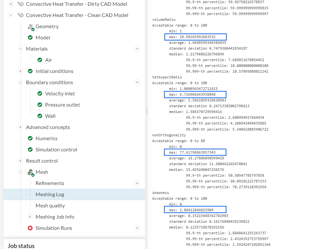This screenshot has height=249, width=309.
Task: Collapse the Materials section
Action: click(x=20, y=49)
